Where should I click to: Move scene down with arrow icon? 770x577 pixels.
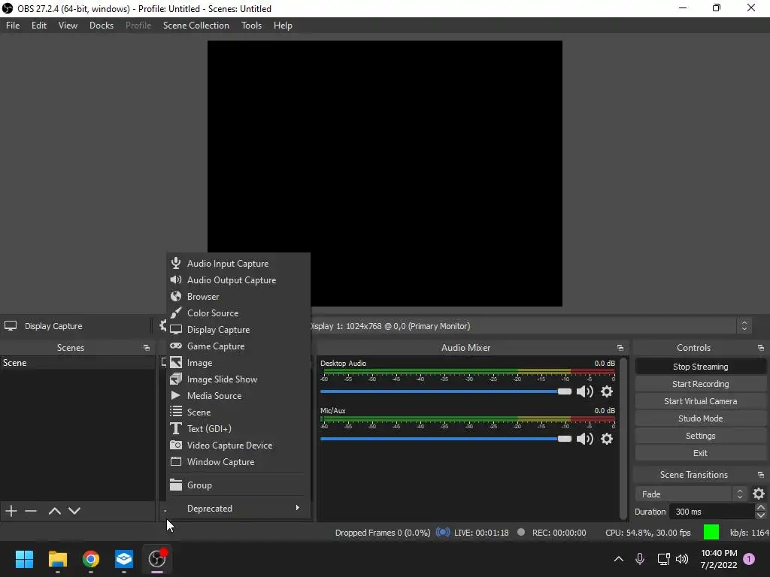(x=74, y=511)
